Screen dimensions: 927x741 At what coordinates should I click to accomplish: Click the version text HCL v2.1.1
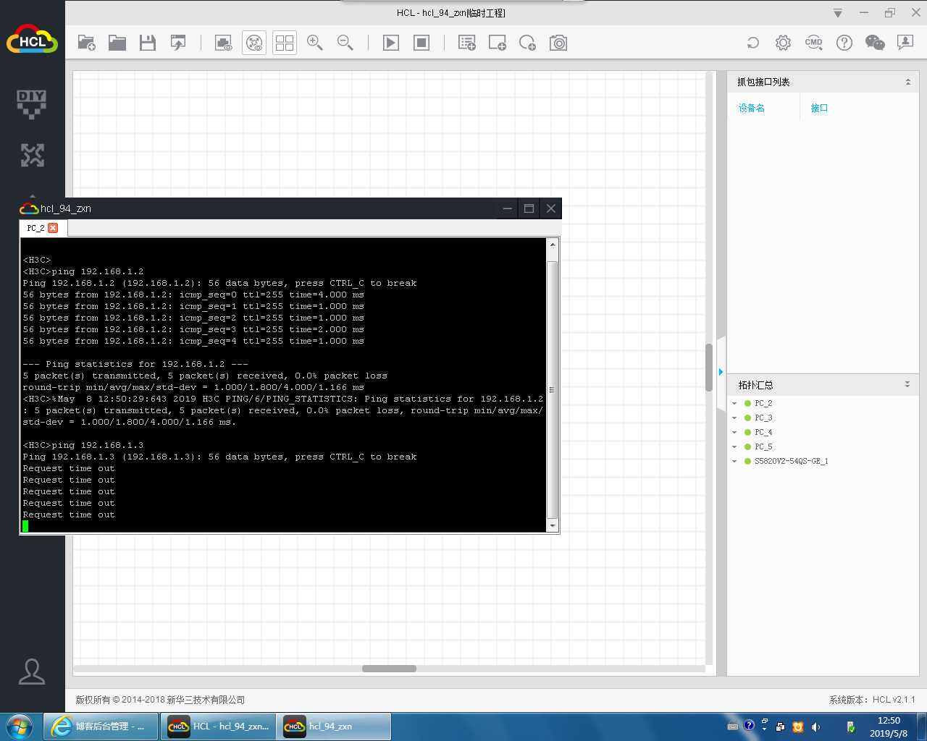(894, 700)
